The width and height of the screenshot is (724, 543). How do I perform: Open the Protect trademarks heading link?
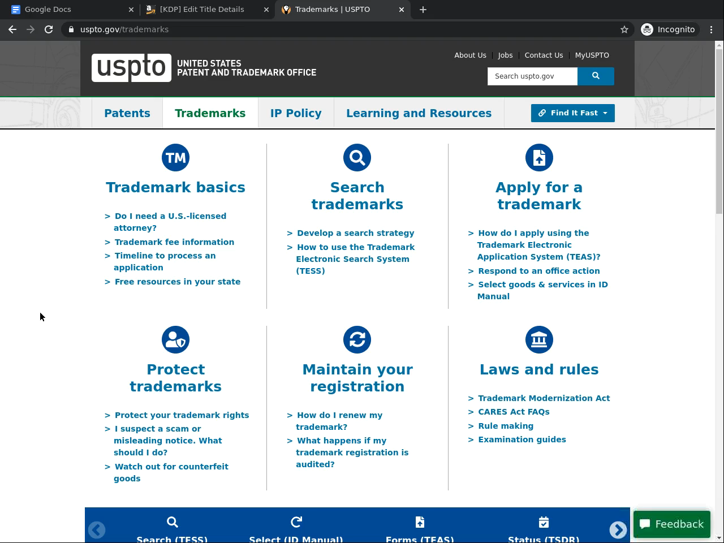click(x=175, y=378)
